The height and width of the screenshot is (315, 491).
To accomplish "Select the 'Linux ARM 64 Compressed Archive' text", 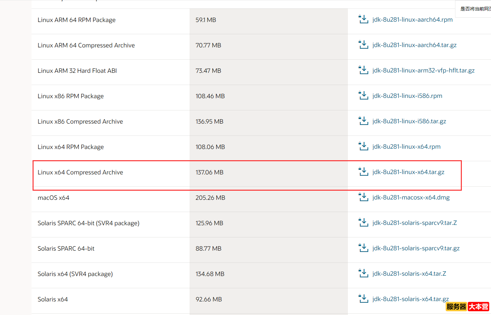I will click(x=86, y=45).
